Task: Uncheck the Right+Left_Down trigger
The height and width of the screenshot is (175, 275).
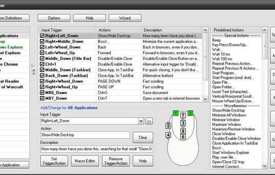Action: click(x=42, y=36)
